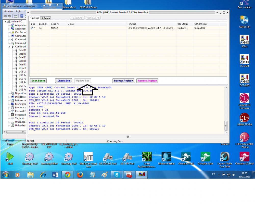Launch GSMULTI V3.0 from the desktop

[244, 118]
